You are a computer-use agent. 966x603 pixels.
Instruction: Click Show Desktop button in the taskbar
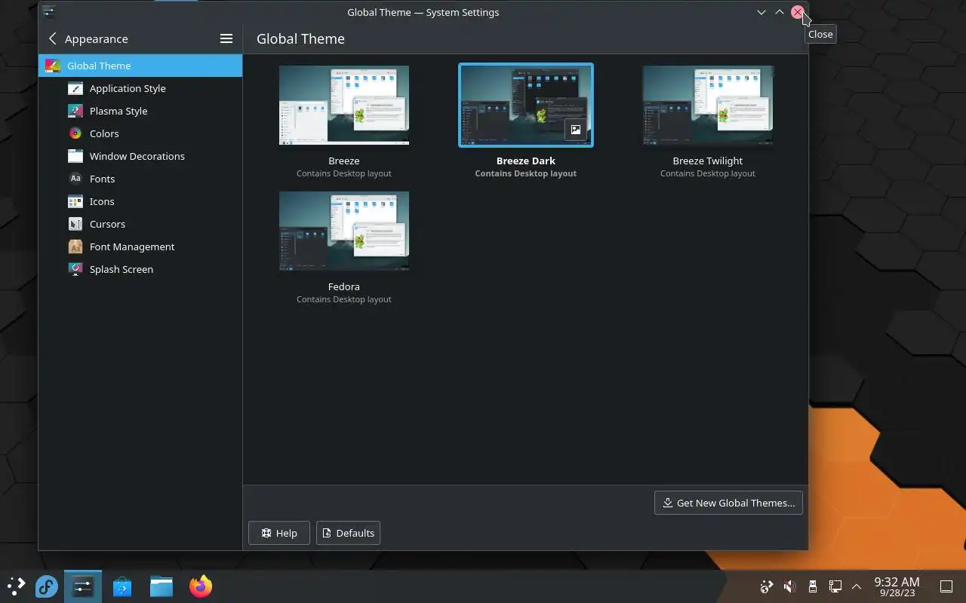click(x=946, y=586)
